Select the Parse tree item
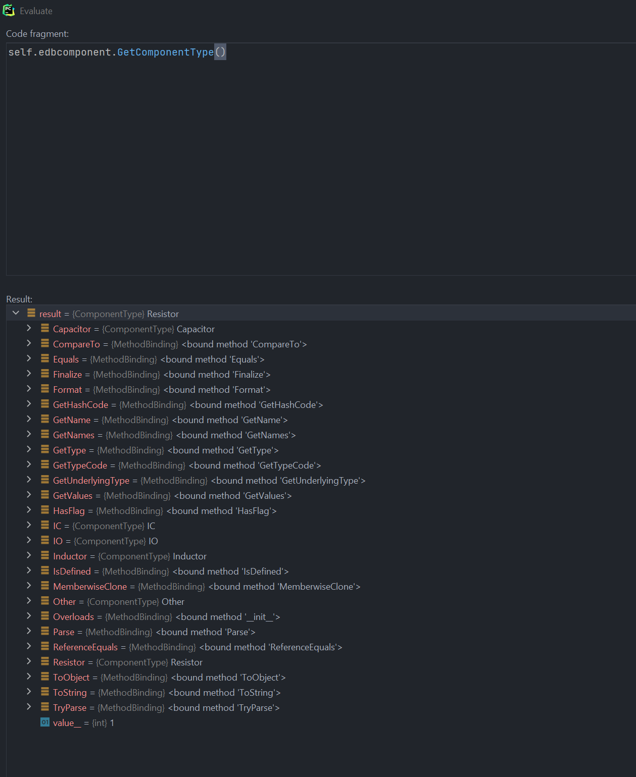Image resolution: width=636 pixels, height=777 pixels. (64, 631)
